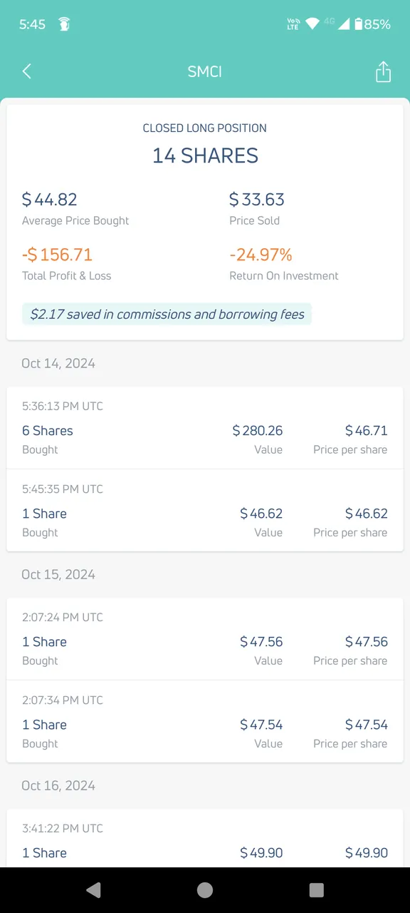Image resolution: width=410 pixels, height=913 pixels.
Task: Tap the Android home circle button
Action: coord(205,889)
